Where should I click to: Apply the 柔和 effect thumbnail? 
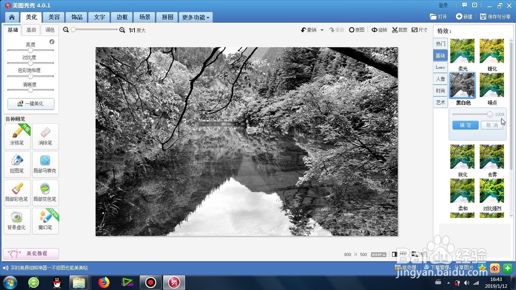462,190
